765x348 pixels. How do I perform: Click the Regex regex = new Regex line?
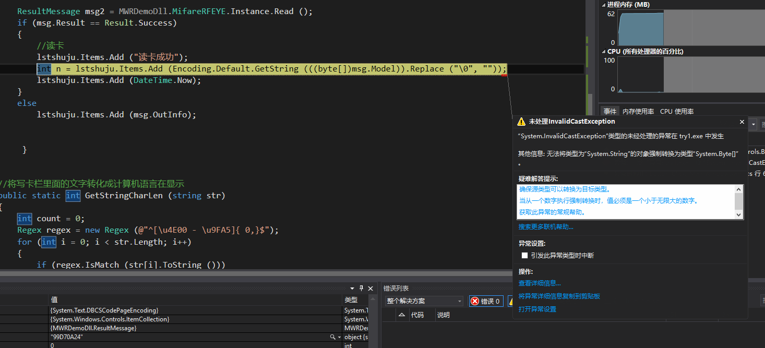coord(148,230)
